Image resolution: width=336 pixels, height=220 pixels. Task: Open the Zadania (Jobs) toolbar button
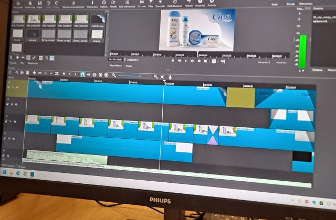[x=212, y=3]
